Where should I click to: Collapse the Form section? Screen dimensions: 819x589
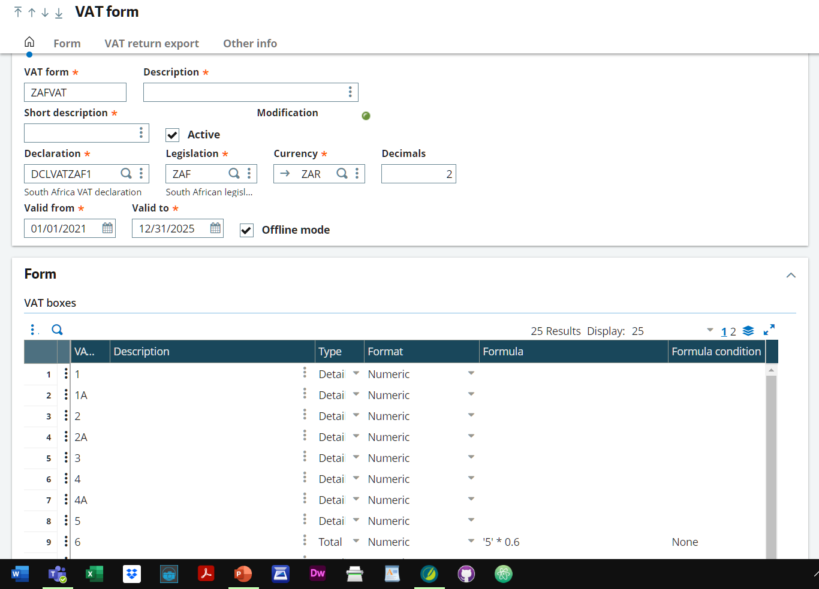(791, 275)
